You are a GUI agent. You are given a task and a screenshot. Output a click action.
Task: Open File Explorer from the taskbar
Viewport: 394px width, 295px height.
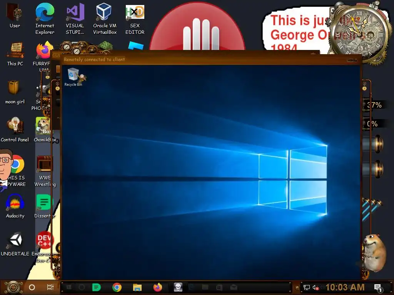137,287
